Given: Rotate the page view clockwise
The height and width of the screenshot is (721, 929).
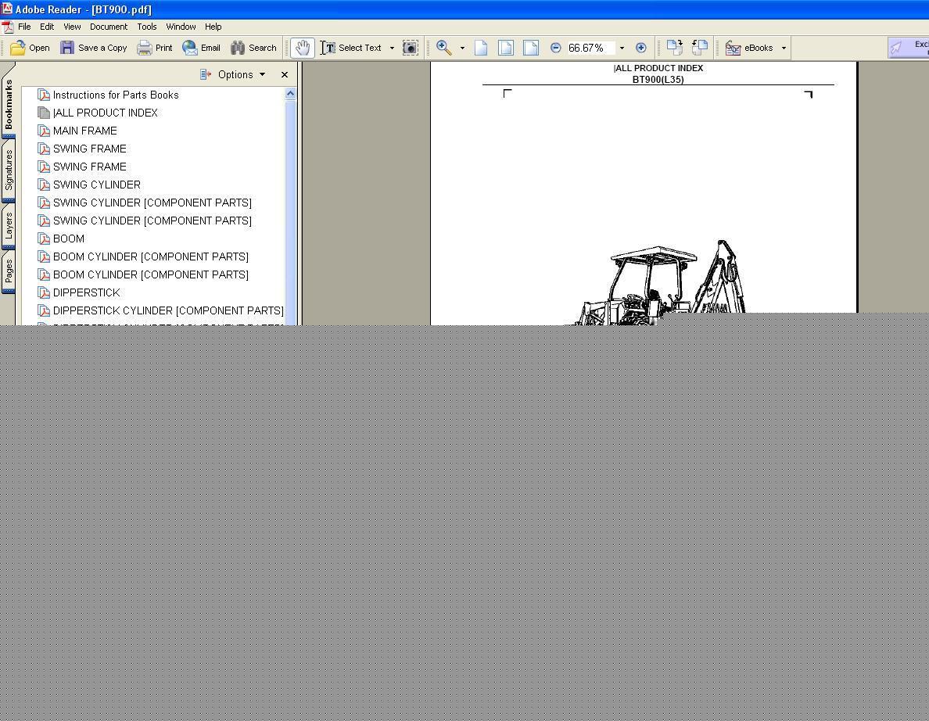Looking at the screenshot, I should click(674, 48).
